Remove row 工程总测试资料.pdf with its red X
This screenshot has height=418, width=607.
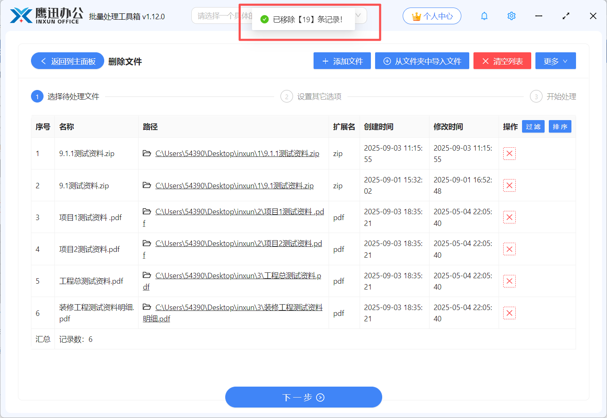tap(509, 281)
